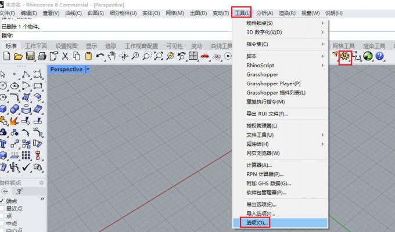
Task: Open a file with the folder icon
Action: [18, 56]
